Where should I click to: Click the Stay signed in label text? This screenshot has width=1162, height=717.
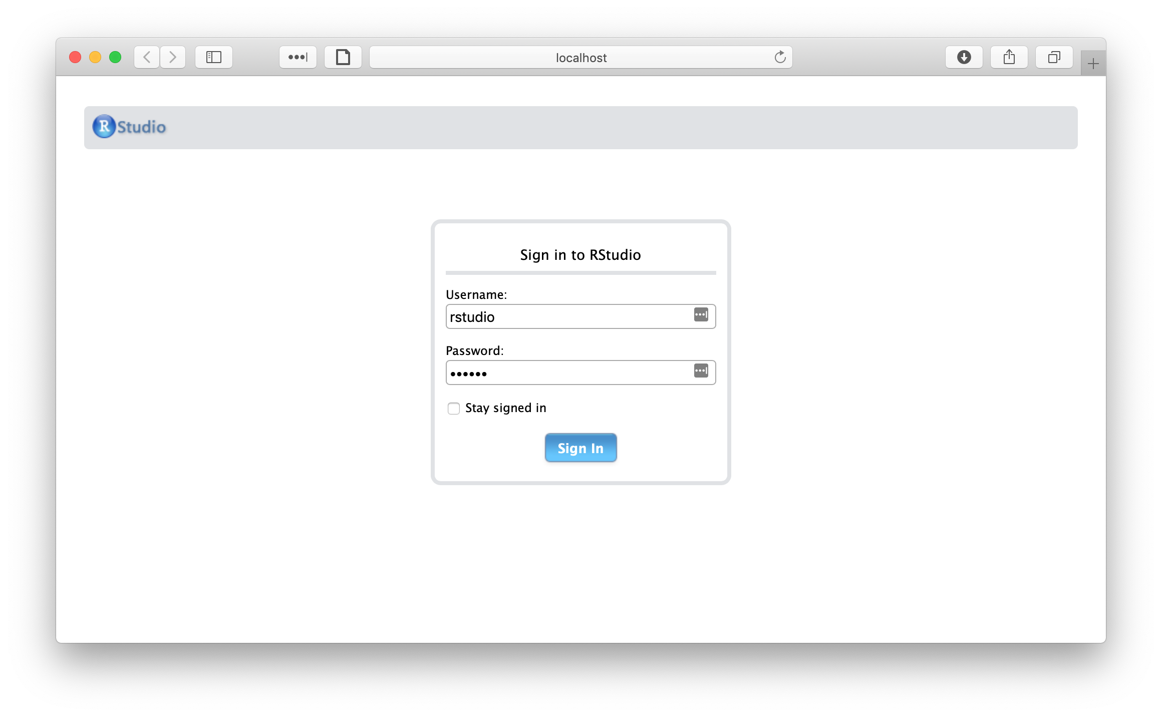(x=505, y=408)
